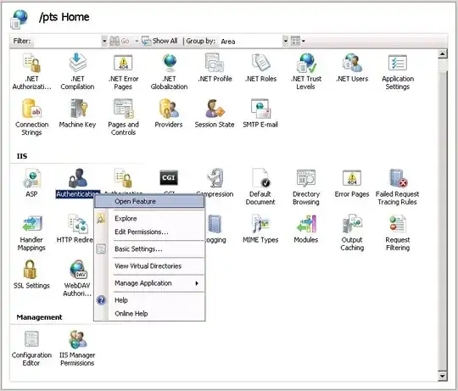The width and height of the screenshot is (458, 391).
Task: Select the IIS Manager Permissions icon
Action: pyautogui.click(x=77, y=348)
